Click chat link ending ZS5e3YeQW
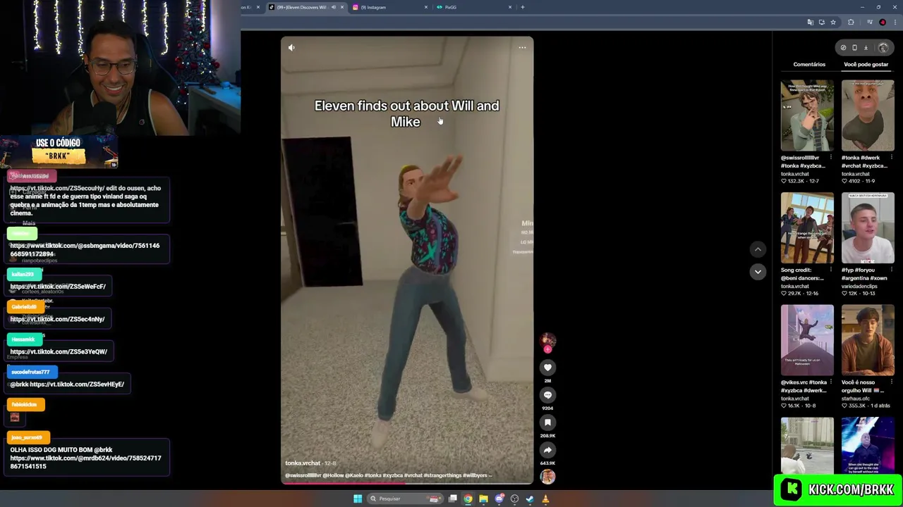The image size is (903, 507). coord(59,351)
